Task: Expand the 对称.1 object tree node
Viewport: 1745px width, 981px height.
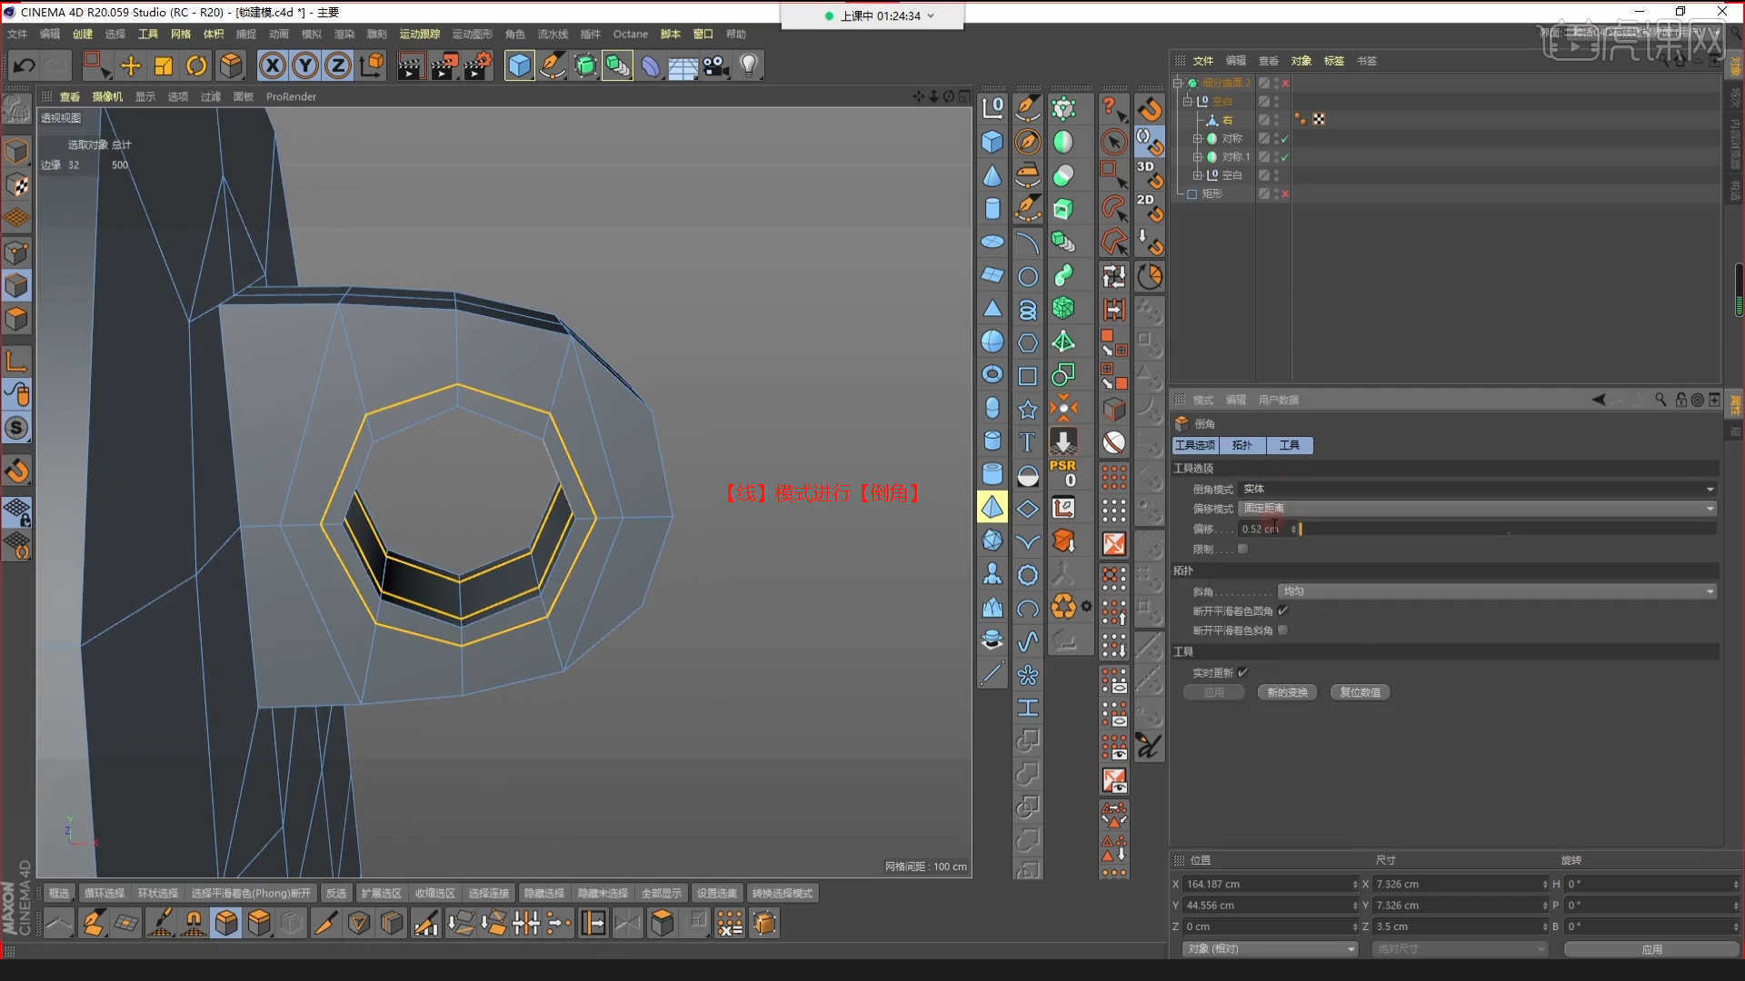Action: pyautogui.click(x=1198, y=157)
